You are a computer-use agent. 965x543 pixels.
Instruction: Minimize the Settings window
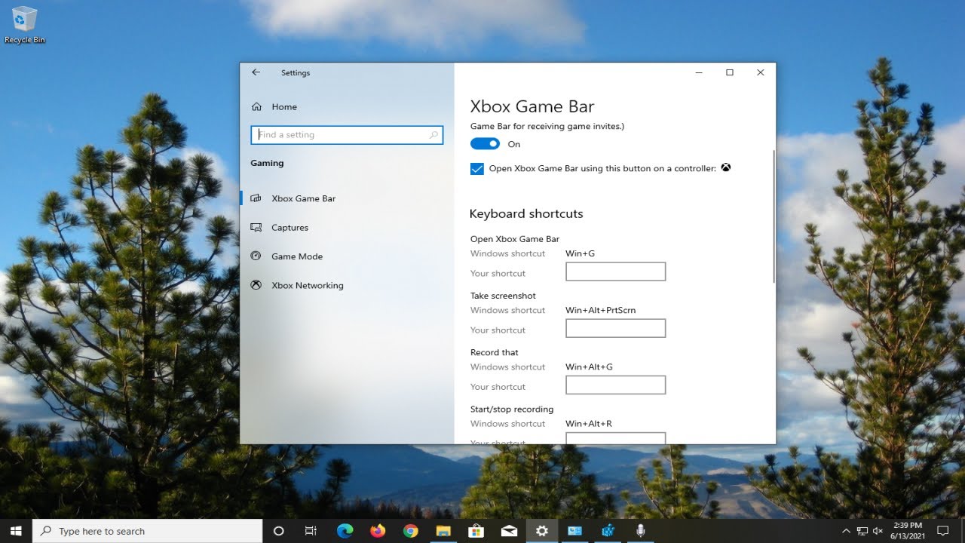click(x=699, y=72)
